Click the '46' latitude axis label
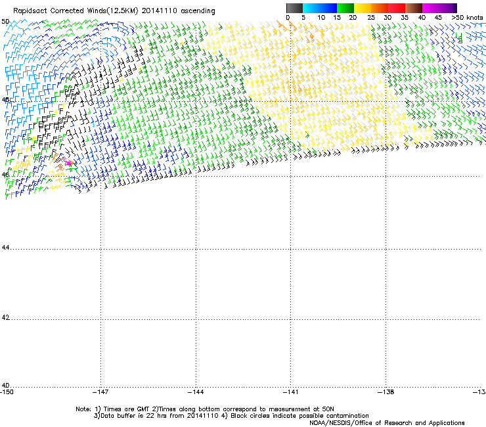Image resolution: width=486 pixels, height=427 pixels. tap(5, 175)
